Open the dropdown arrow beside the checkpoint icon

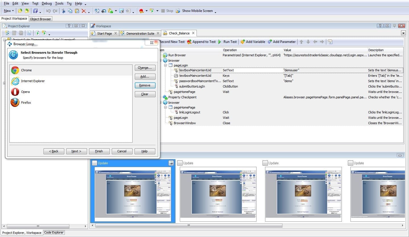[x=116, y=11]
